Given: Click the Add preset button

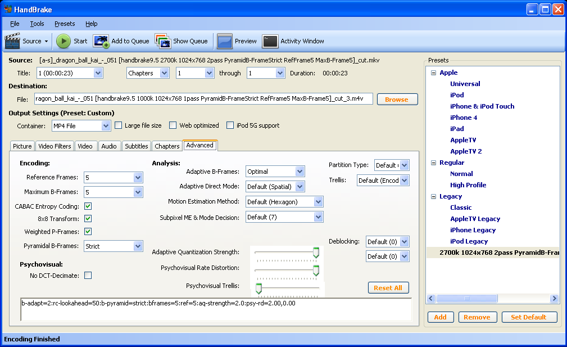Looking at the screenshot, I should (440, 317).
